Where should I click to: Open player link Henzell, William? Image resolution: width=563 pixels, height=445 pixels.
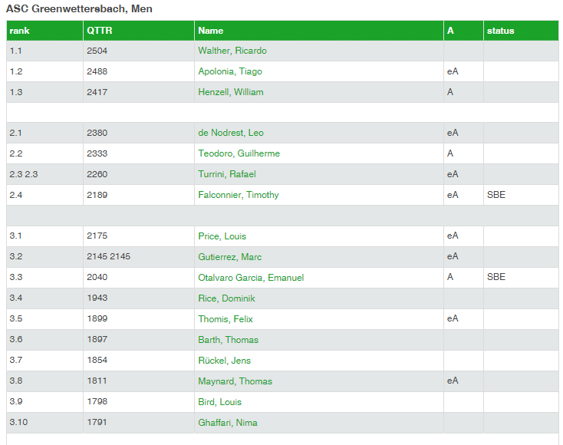(x=231, y=92)
